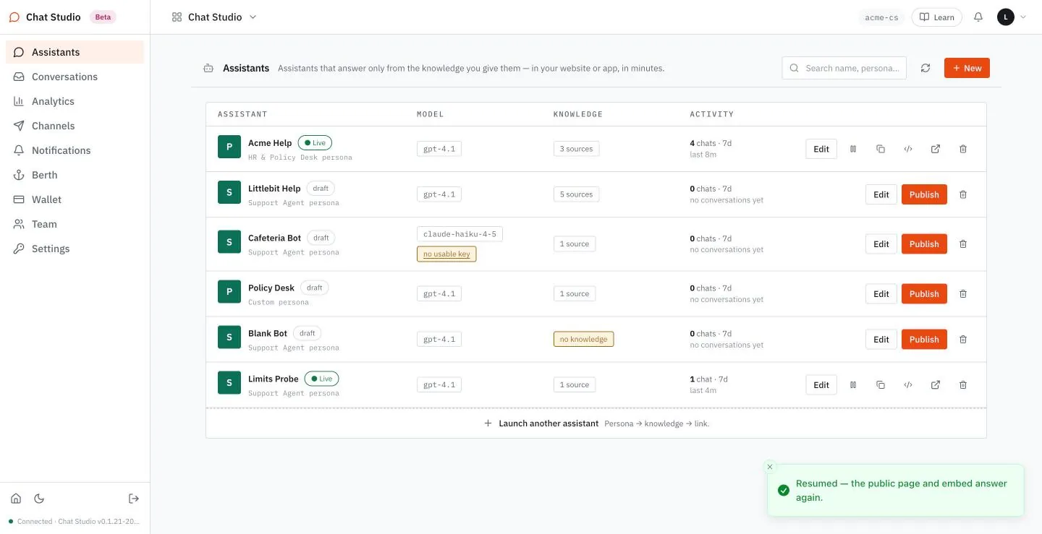Open Limits Probe public page externally
The image size is (1042, 534).
tap(936, 385)
